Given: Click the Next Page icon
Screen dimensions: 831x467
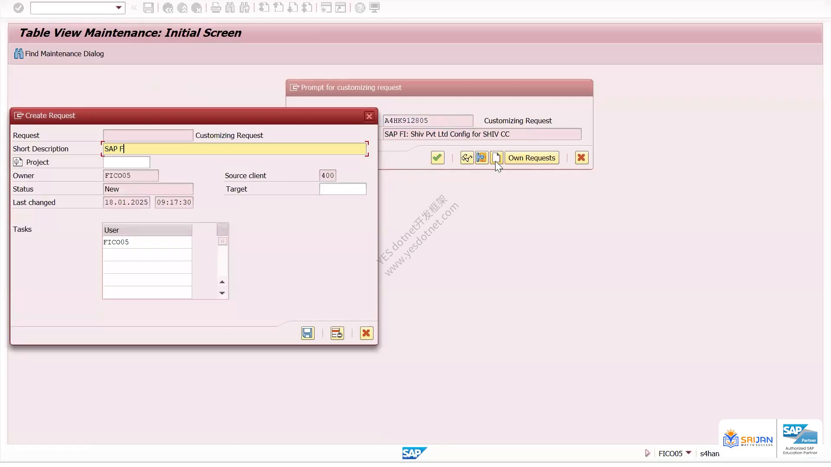Looking at the screenshot, I should tap(293, 8).
